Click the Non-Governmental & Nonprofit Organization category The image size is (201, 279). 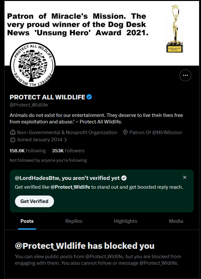[x=67, y=133]
